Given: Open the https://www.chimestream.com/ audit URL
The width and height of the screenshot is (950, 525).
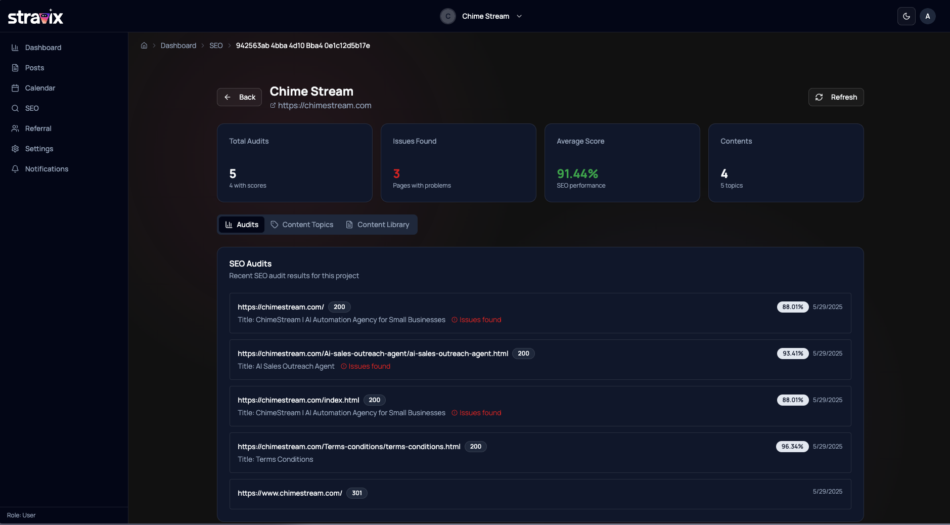Looking at the screenshot, I should coord(290,493).
